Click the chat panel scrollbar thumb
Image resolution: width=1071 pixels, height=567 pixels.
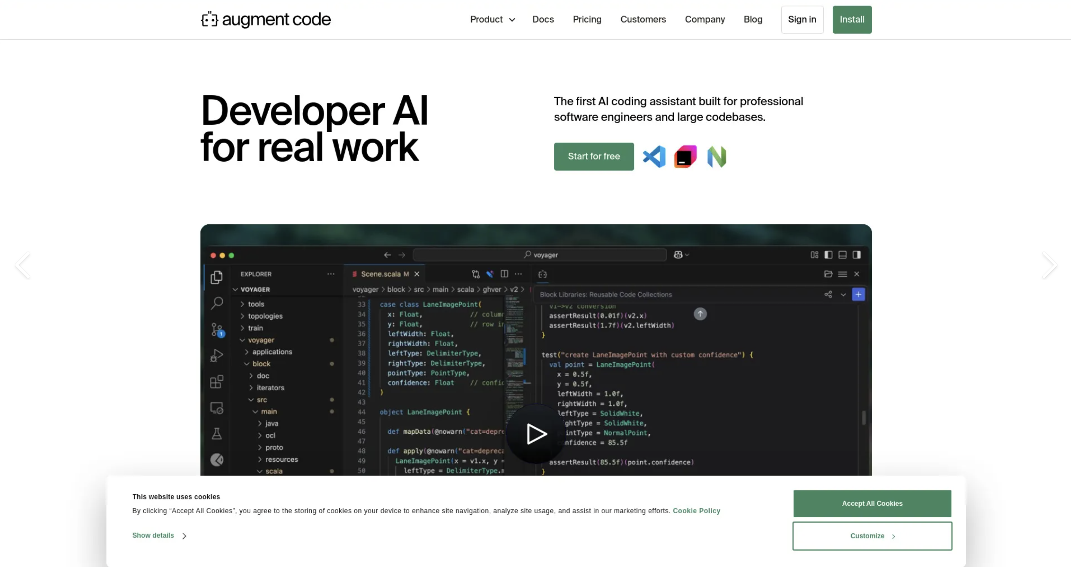click(x=863, y=417)
